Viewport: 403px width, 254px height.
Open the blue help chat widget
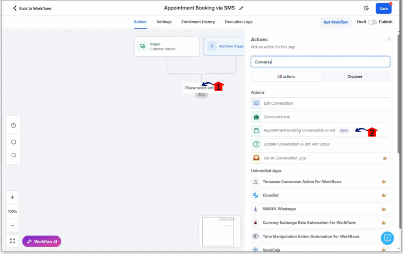coord(387,238)
